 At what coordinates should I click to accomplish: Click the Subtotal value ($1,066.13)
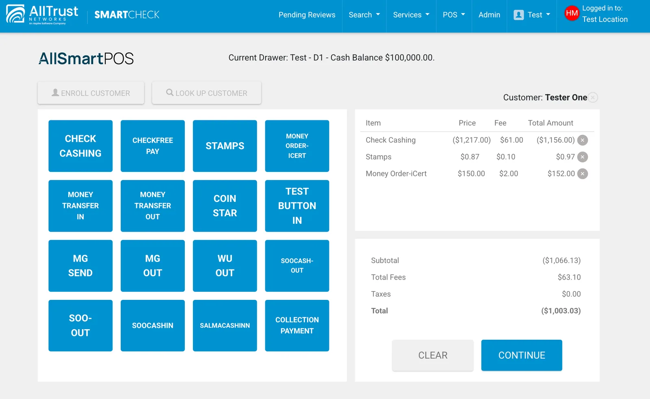point(561,260)
